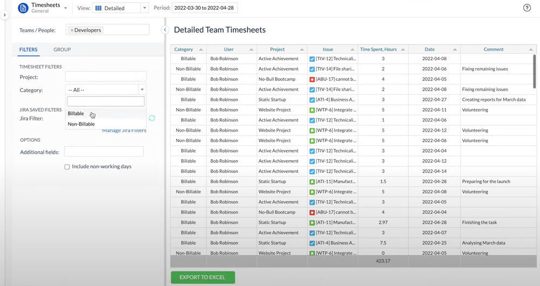Click the Comment column header
This screenshot has width=540, height=286.
[498, 50]
